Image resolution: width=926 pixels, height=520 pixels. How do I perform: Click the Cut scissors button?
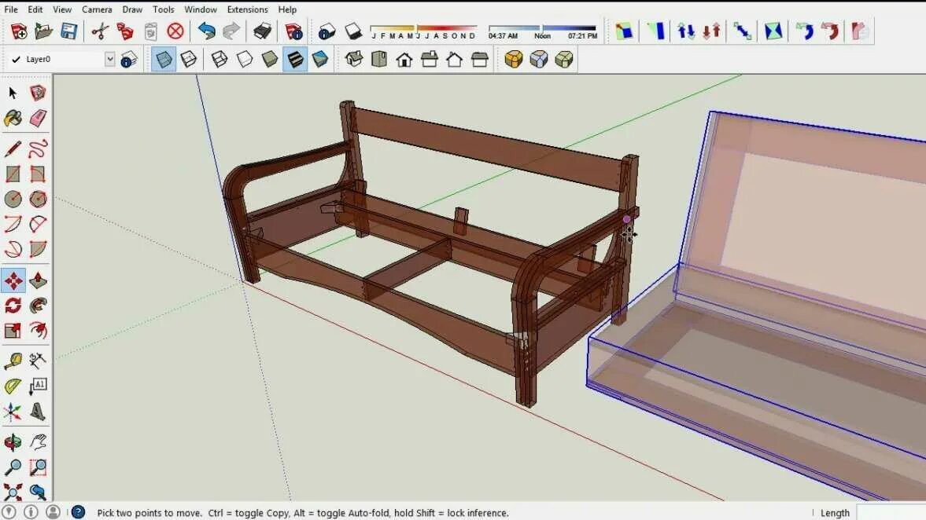(100, 31)
